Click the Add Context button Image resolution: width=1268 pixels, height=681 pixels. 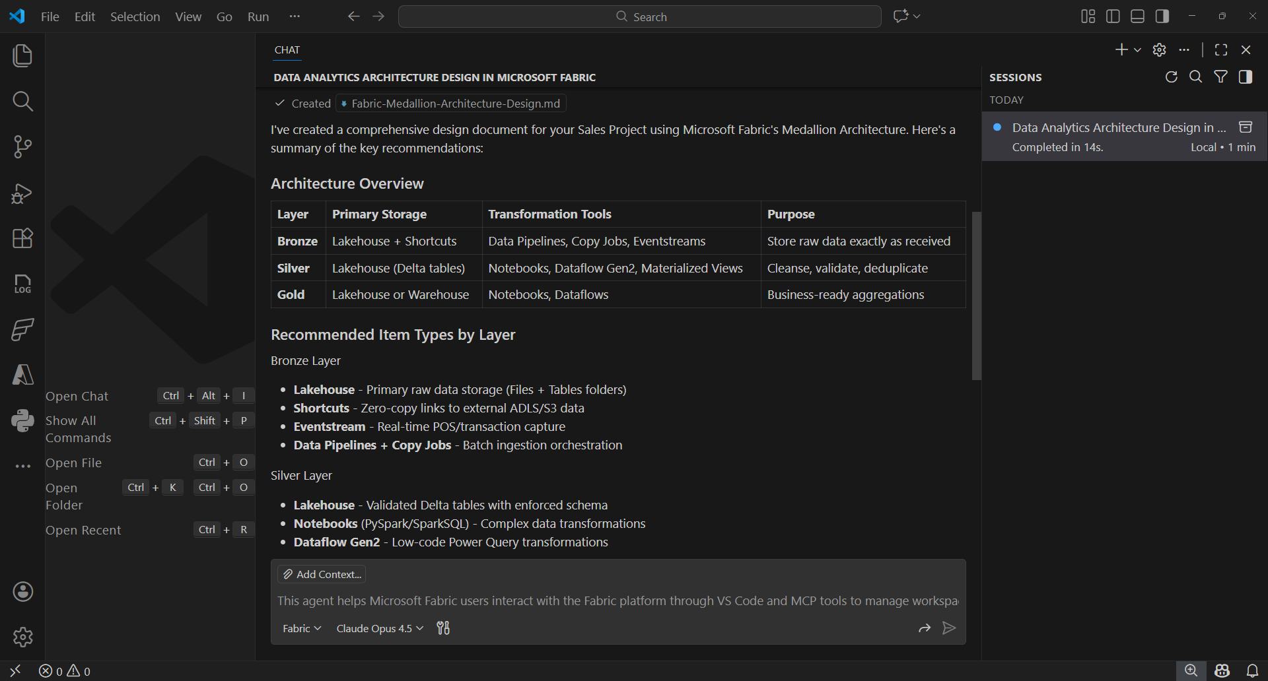[322, 573]
